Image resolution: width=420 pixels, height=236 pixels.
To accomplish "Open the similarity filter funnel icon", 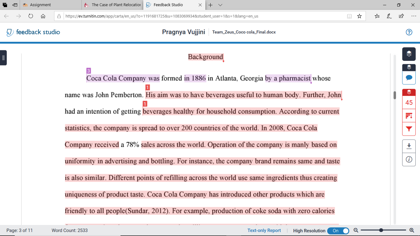I will [x=409, y=129].
